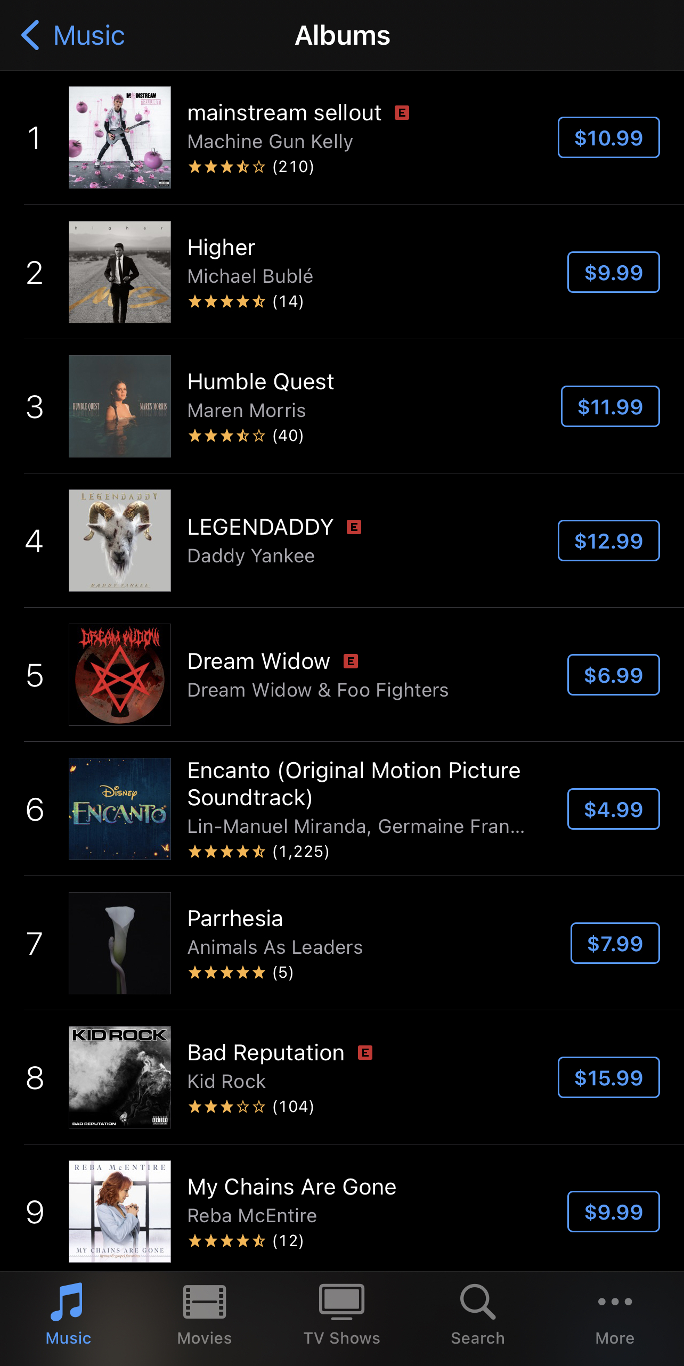Open the Parrhesia album cover

coord(120,943)
